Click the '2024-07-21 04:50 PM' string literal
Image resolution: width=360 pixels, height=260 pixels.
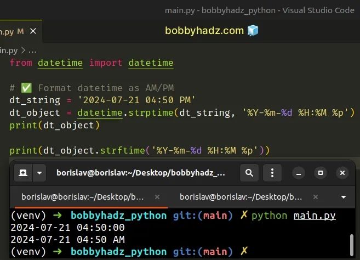click(137, 100)
